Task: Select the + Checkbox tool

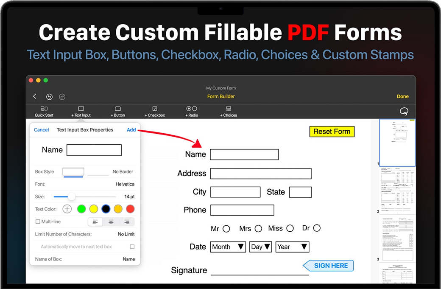Action: [155, 112]
